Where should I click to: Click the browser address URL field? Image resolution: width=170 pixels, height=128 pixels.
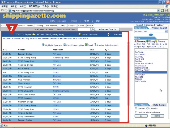click(84, 11)
